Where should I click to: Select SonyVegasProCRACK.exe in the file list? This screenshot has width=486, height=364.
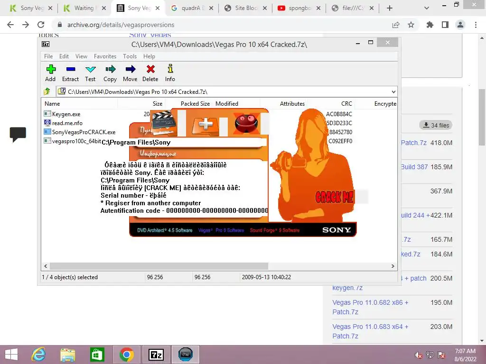pos(84,132)
